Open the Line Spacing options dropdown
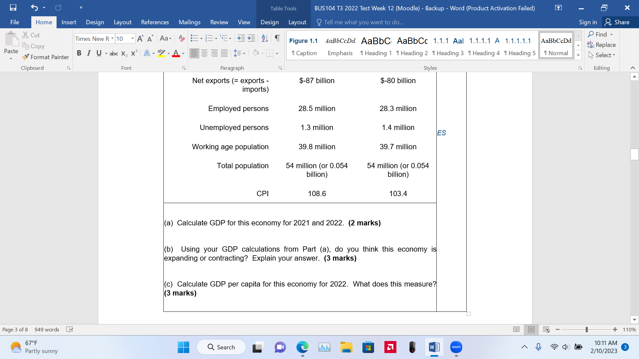The height and width of the screenshot is (359, 639). pos(245,53)
